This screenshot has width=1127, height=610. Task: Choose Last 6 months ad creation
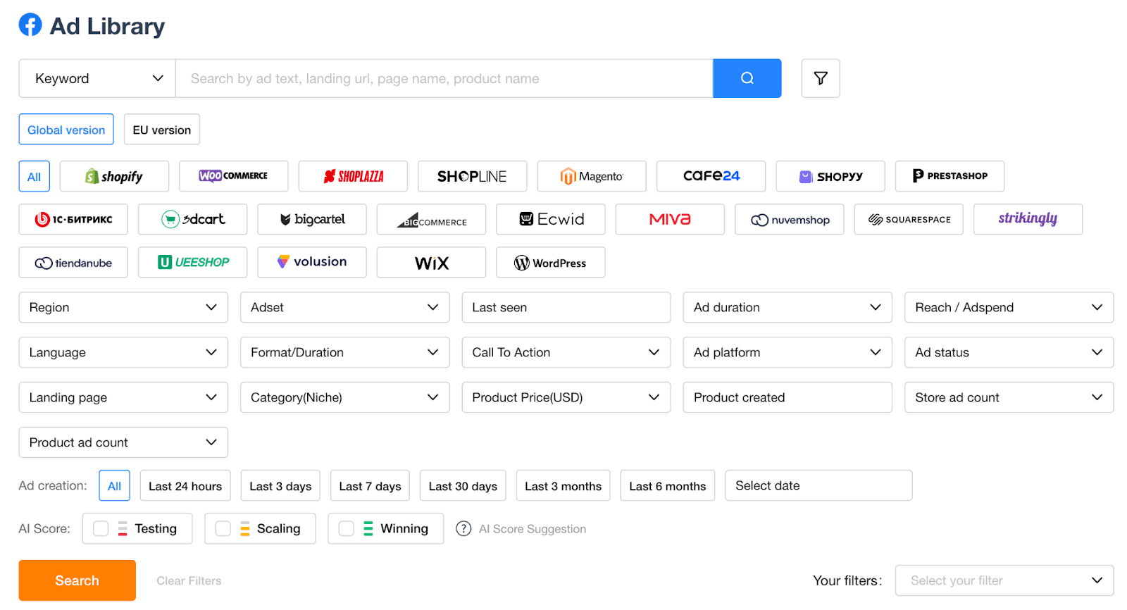click(x=667, y=485)
